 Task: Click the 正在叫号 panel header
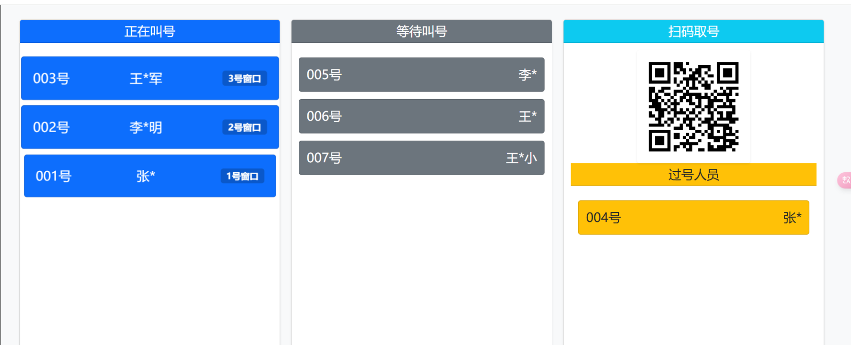click(149, 32)
